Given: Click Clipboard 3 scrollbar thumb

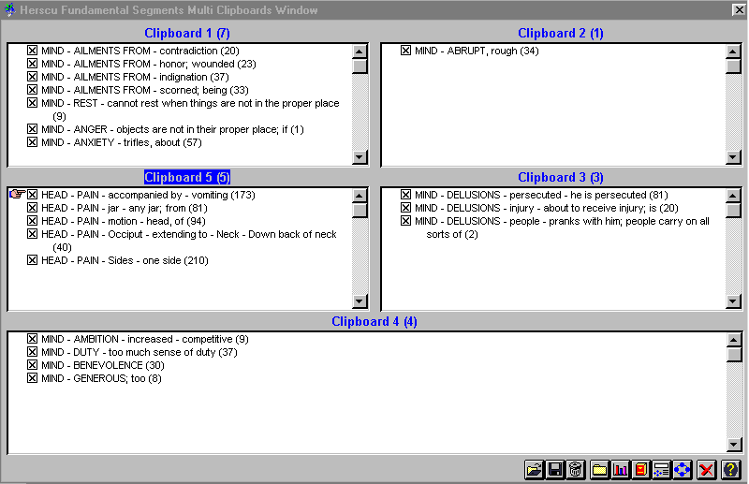Looking at the screenshot, I should [x=733, y=211].
